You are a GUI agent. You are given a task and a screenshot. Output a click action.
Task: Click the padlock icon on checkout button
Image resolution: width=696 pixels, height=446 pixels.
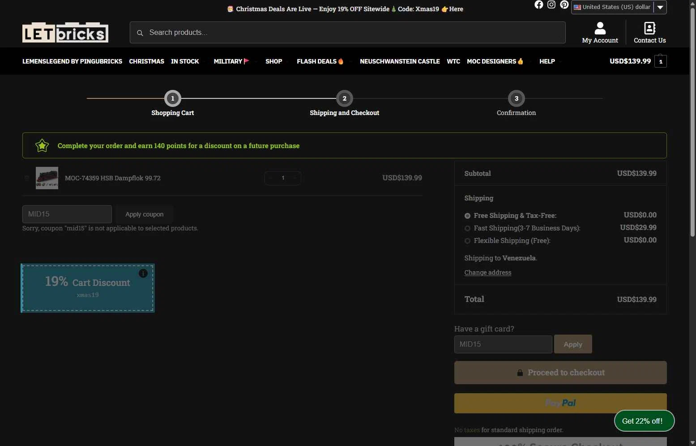click(520, 373)
